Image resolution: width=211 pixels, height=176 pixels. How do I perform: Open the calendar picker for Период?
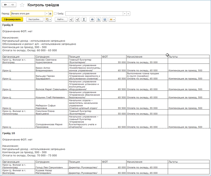point(50,14)
